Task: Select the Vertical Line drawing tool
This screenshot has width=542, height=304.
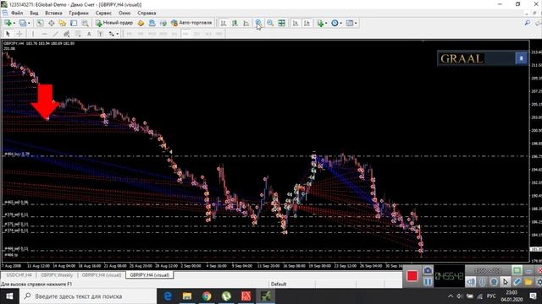Action: pyautogui.click(x=33, y=34)
